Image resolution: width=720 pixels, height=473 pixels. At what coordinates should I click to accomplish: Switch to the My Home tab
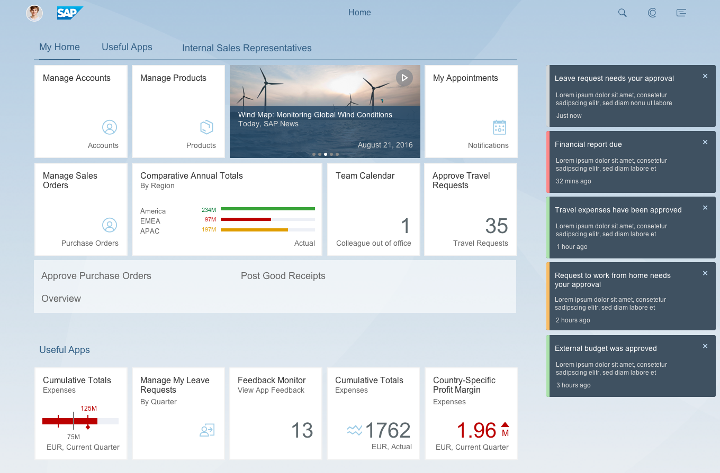(x=59, y=47)
